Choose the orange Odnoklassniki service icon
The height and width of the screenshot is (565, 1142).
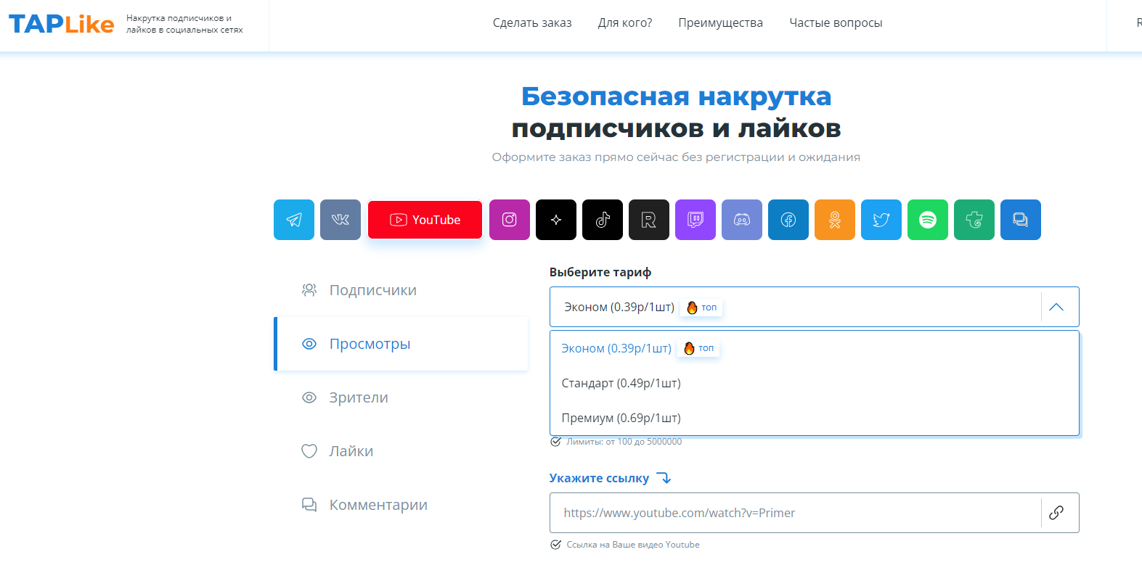[x=835, y=220]
